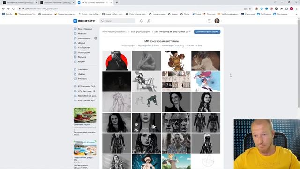Click Редактировать альбом link

click(x=149, y=46)
